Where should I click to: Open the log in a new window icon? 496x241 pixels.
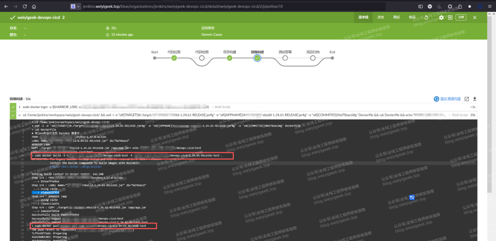coord(467,99)
